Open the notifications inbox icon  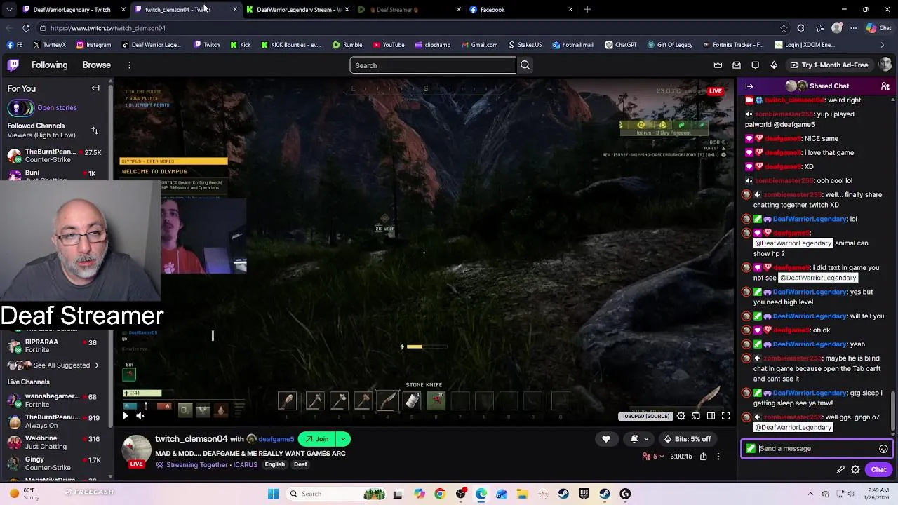pos(737,65)
